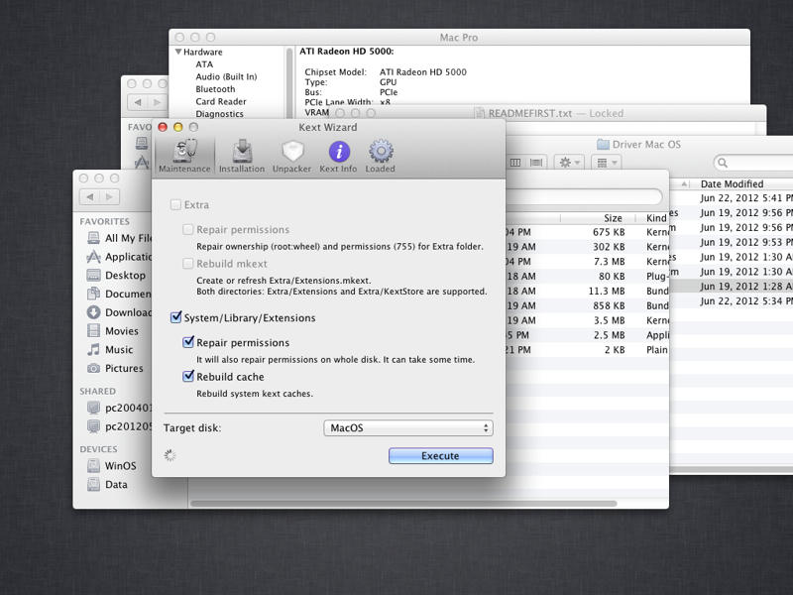Screen dimensions: 793x595
Task: Click the search field in Driver Mac OS window
Action: coord(753,163)
